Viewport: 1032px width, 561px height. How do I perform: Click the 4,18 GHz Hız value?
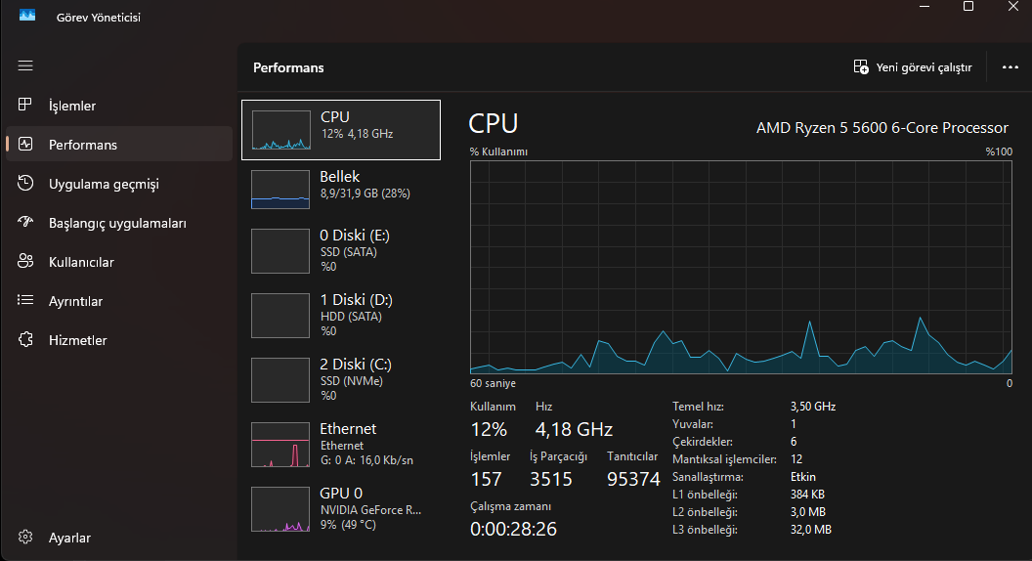[x=574, y=429]
